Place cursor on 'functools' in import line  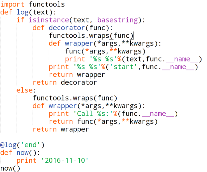[47, 4]
